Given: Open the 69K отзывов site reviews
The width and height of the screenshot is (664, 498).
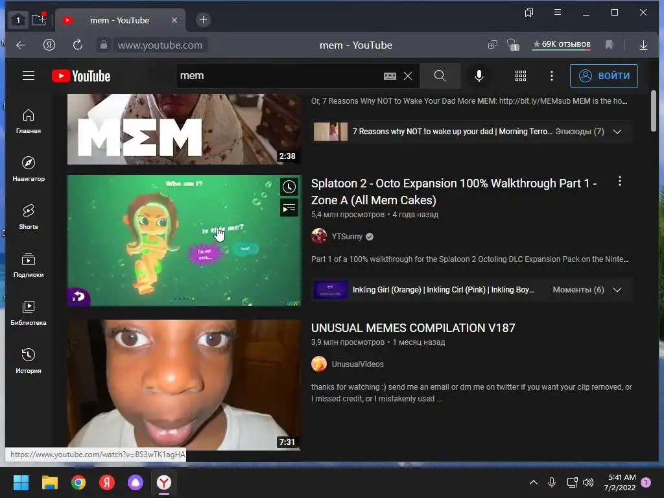Looking at the screenshot, I should (x=562, y=44).
